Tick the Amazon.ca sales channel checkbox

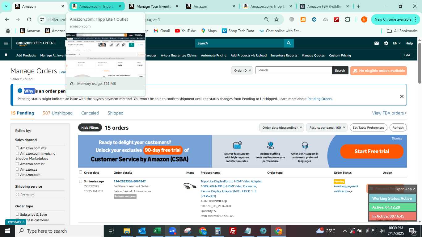(17, 169)
